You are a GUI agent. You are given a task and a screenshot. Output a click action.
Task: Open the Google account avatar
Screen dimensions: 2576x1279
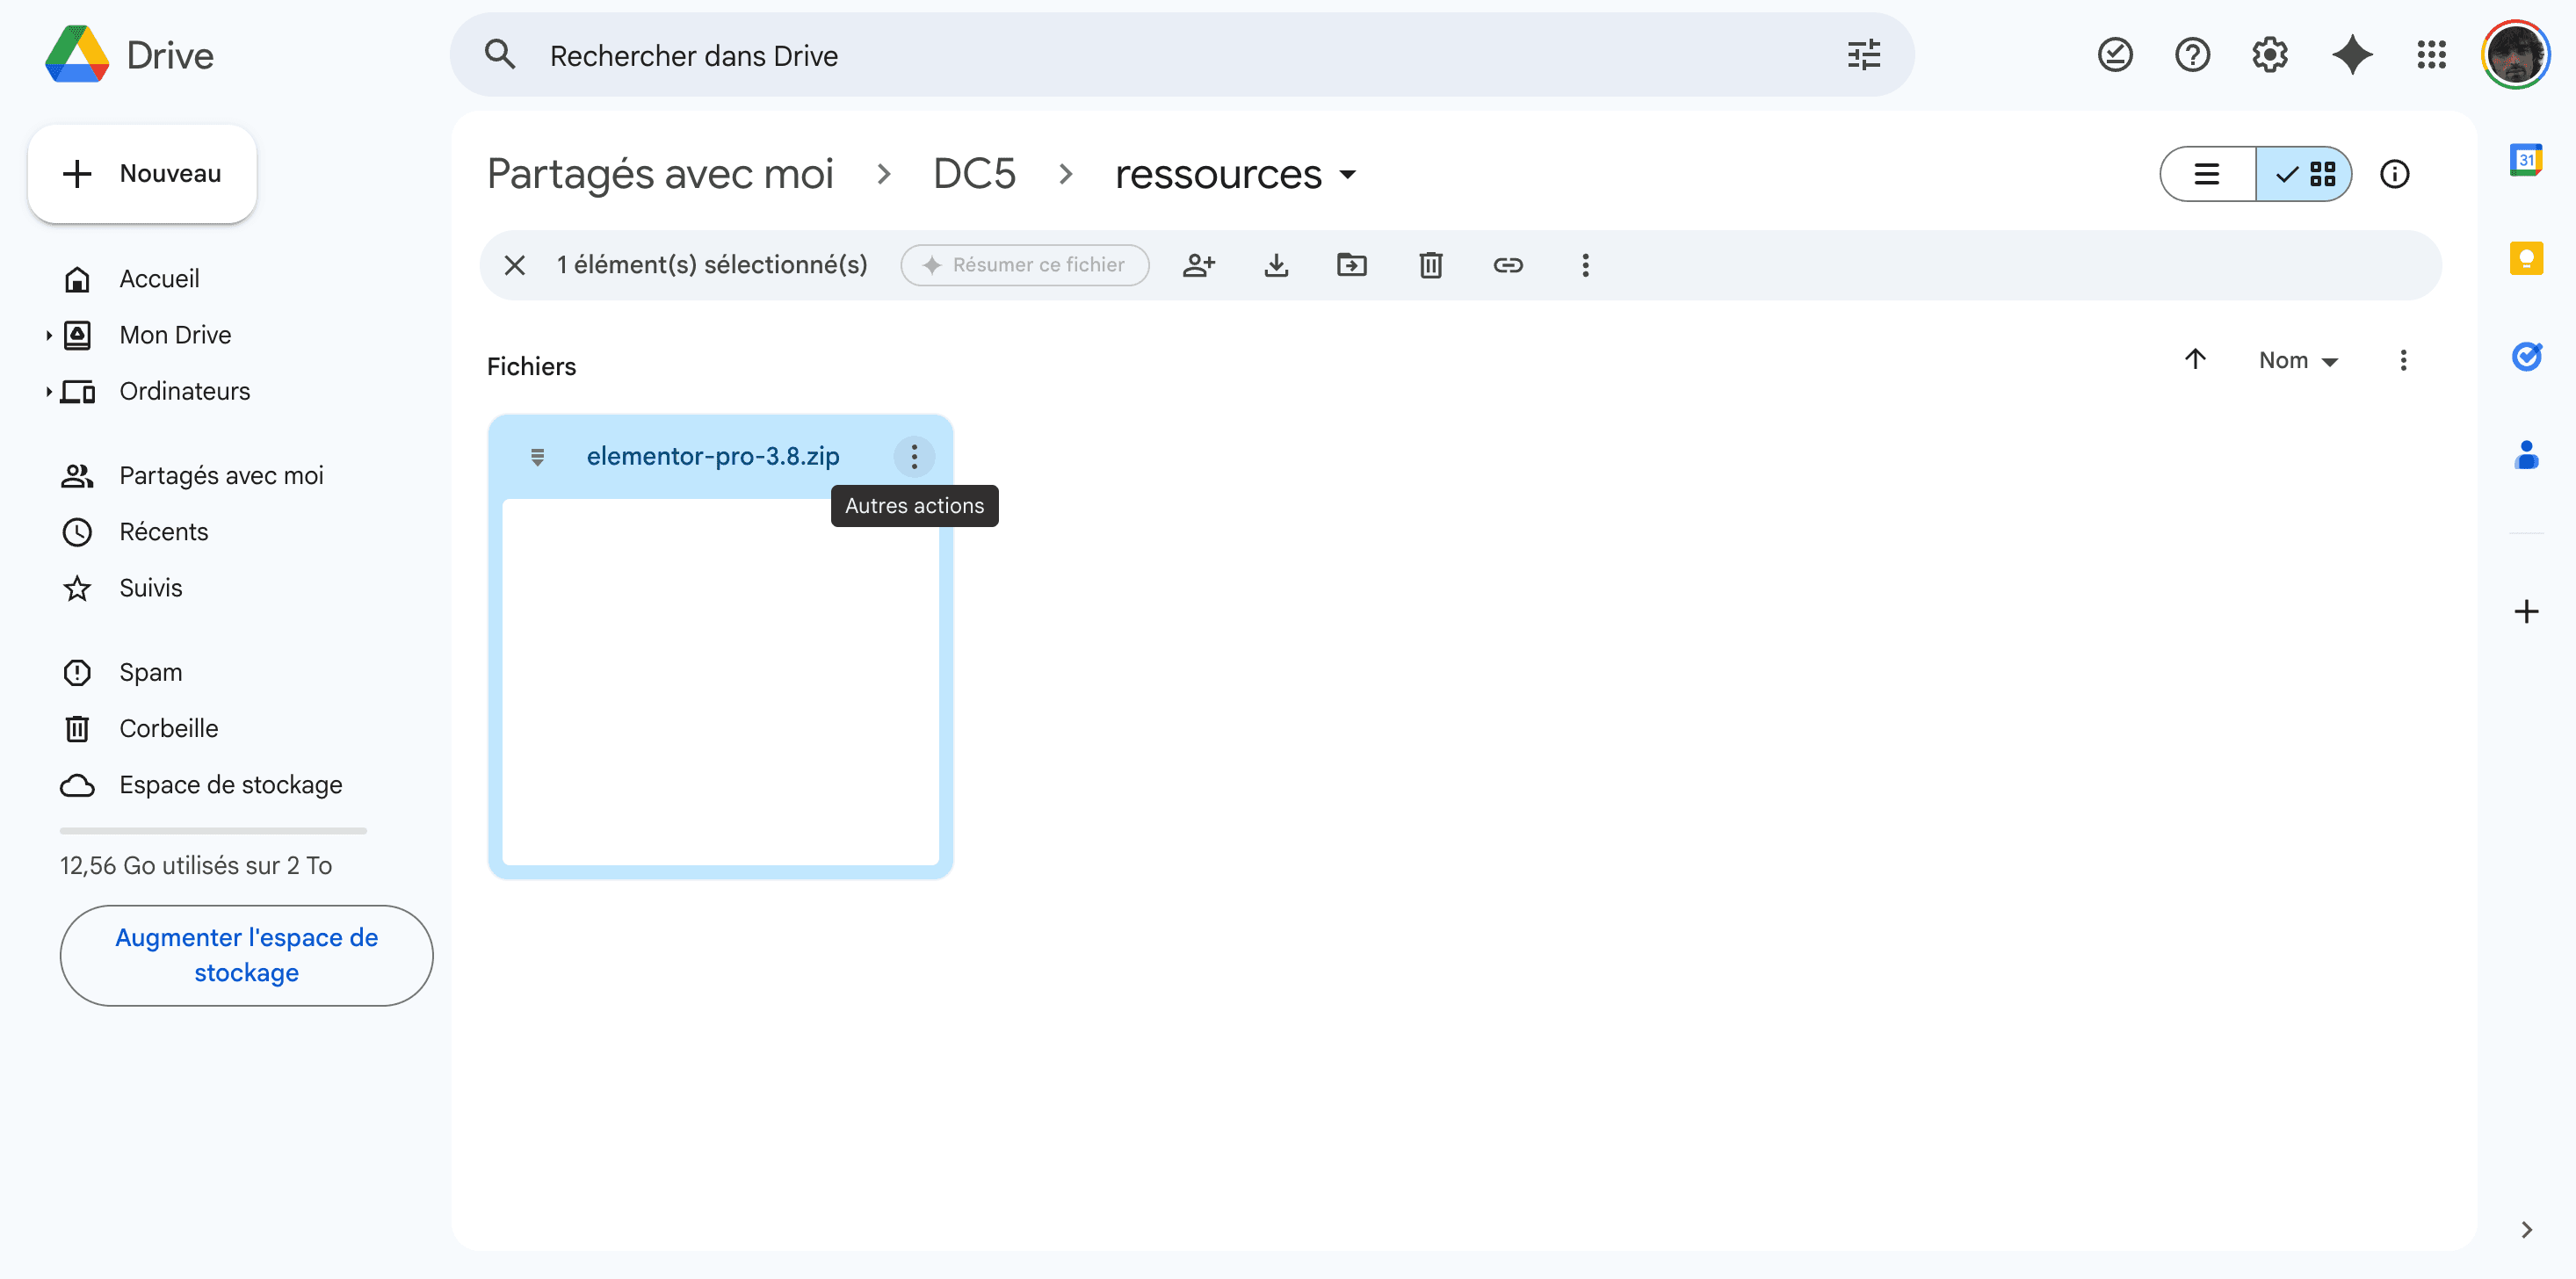(x=2516, y=55)
